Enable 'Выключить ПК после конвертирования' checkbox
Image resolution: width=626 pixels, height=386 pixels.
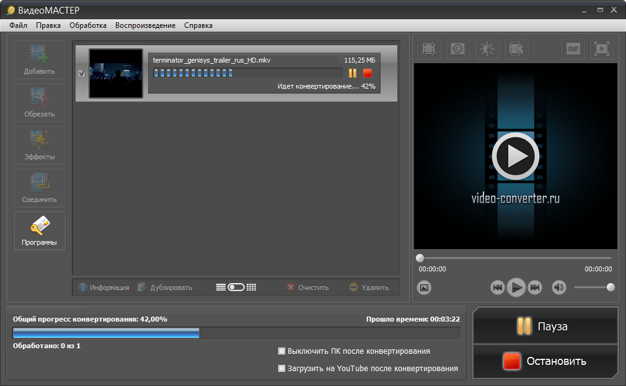coord(282,351)
